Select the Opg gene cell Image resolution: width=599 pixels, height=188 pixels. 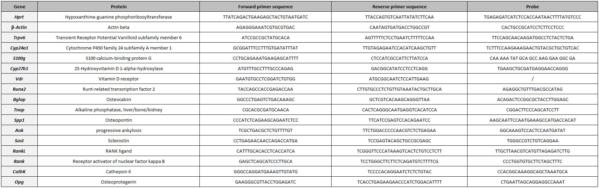(x=19, y=182)
